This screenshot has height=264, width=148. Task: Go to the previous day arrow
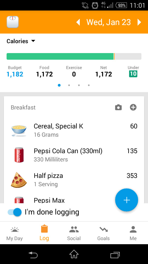[x=78, y=22]
